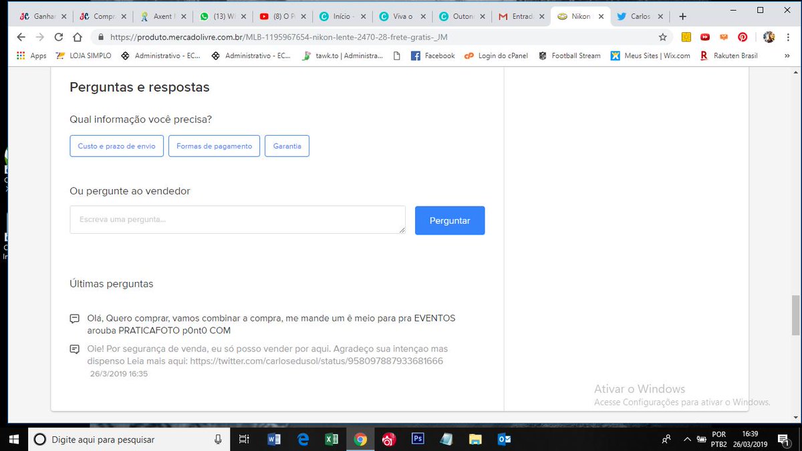The image size is (802, 451).
Task: Switch to the Twitter Carlos tab
Action: pyautogui.click(x=641, y=16)
